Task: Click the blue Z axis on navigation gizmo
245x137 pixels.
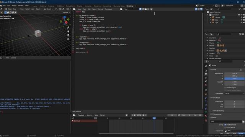Action: click(65, 17)
